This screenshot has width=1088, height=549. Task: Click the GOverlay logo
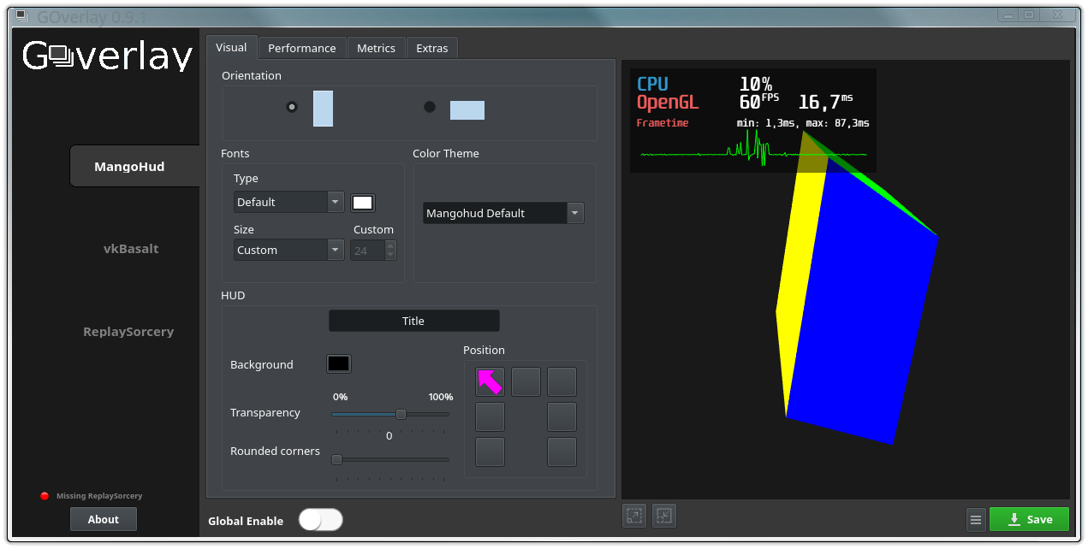(107, 56)
